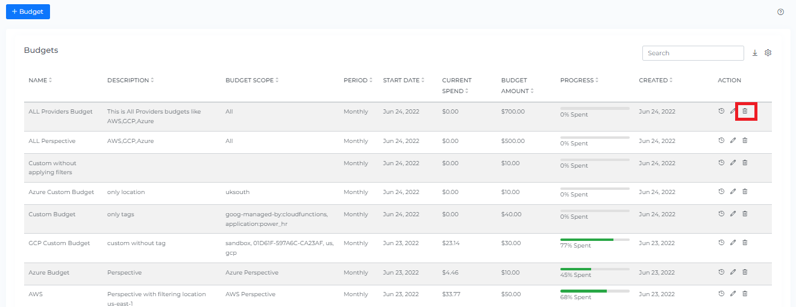The image size is (796, 307).
Task: Sort table by Name column
Action: [x=40, y=81]
